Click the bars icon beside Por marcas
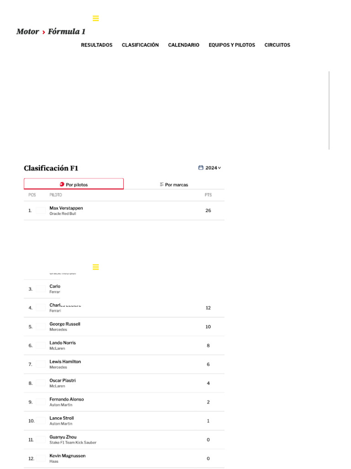This screenshot has height=469, width=351. click(x=162, y=185)
